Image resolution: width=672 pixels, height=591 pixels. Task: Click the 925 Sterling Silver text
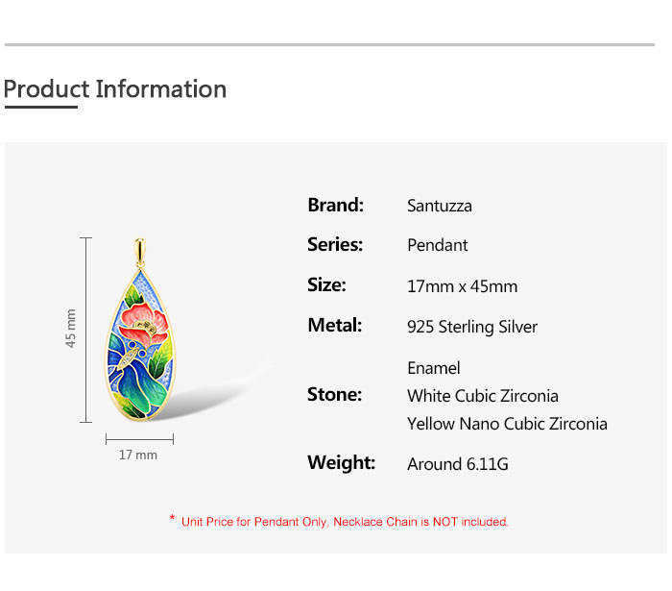point(472,327)
